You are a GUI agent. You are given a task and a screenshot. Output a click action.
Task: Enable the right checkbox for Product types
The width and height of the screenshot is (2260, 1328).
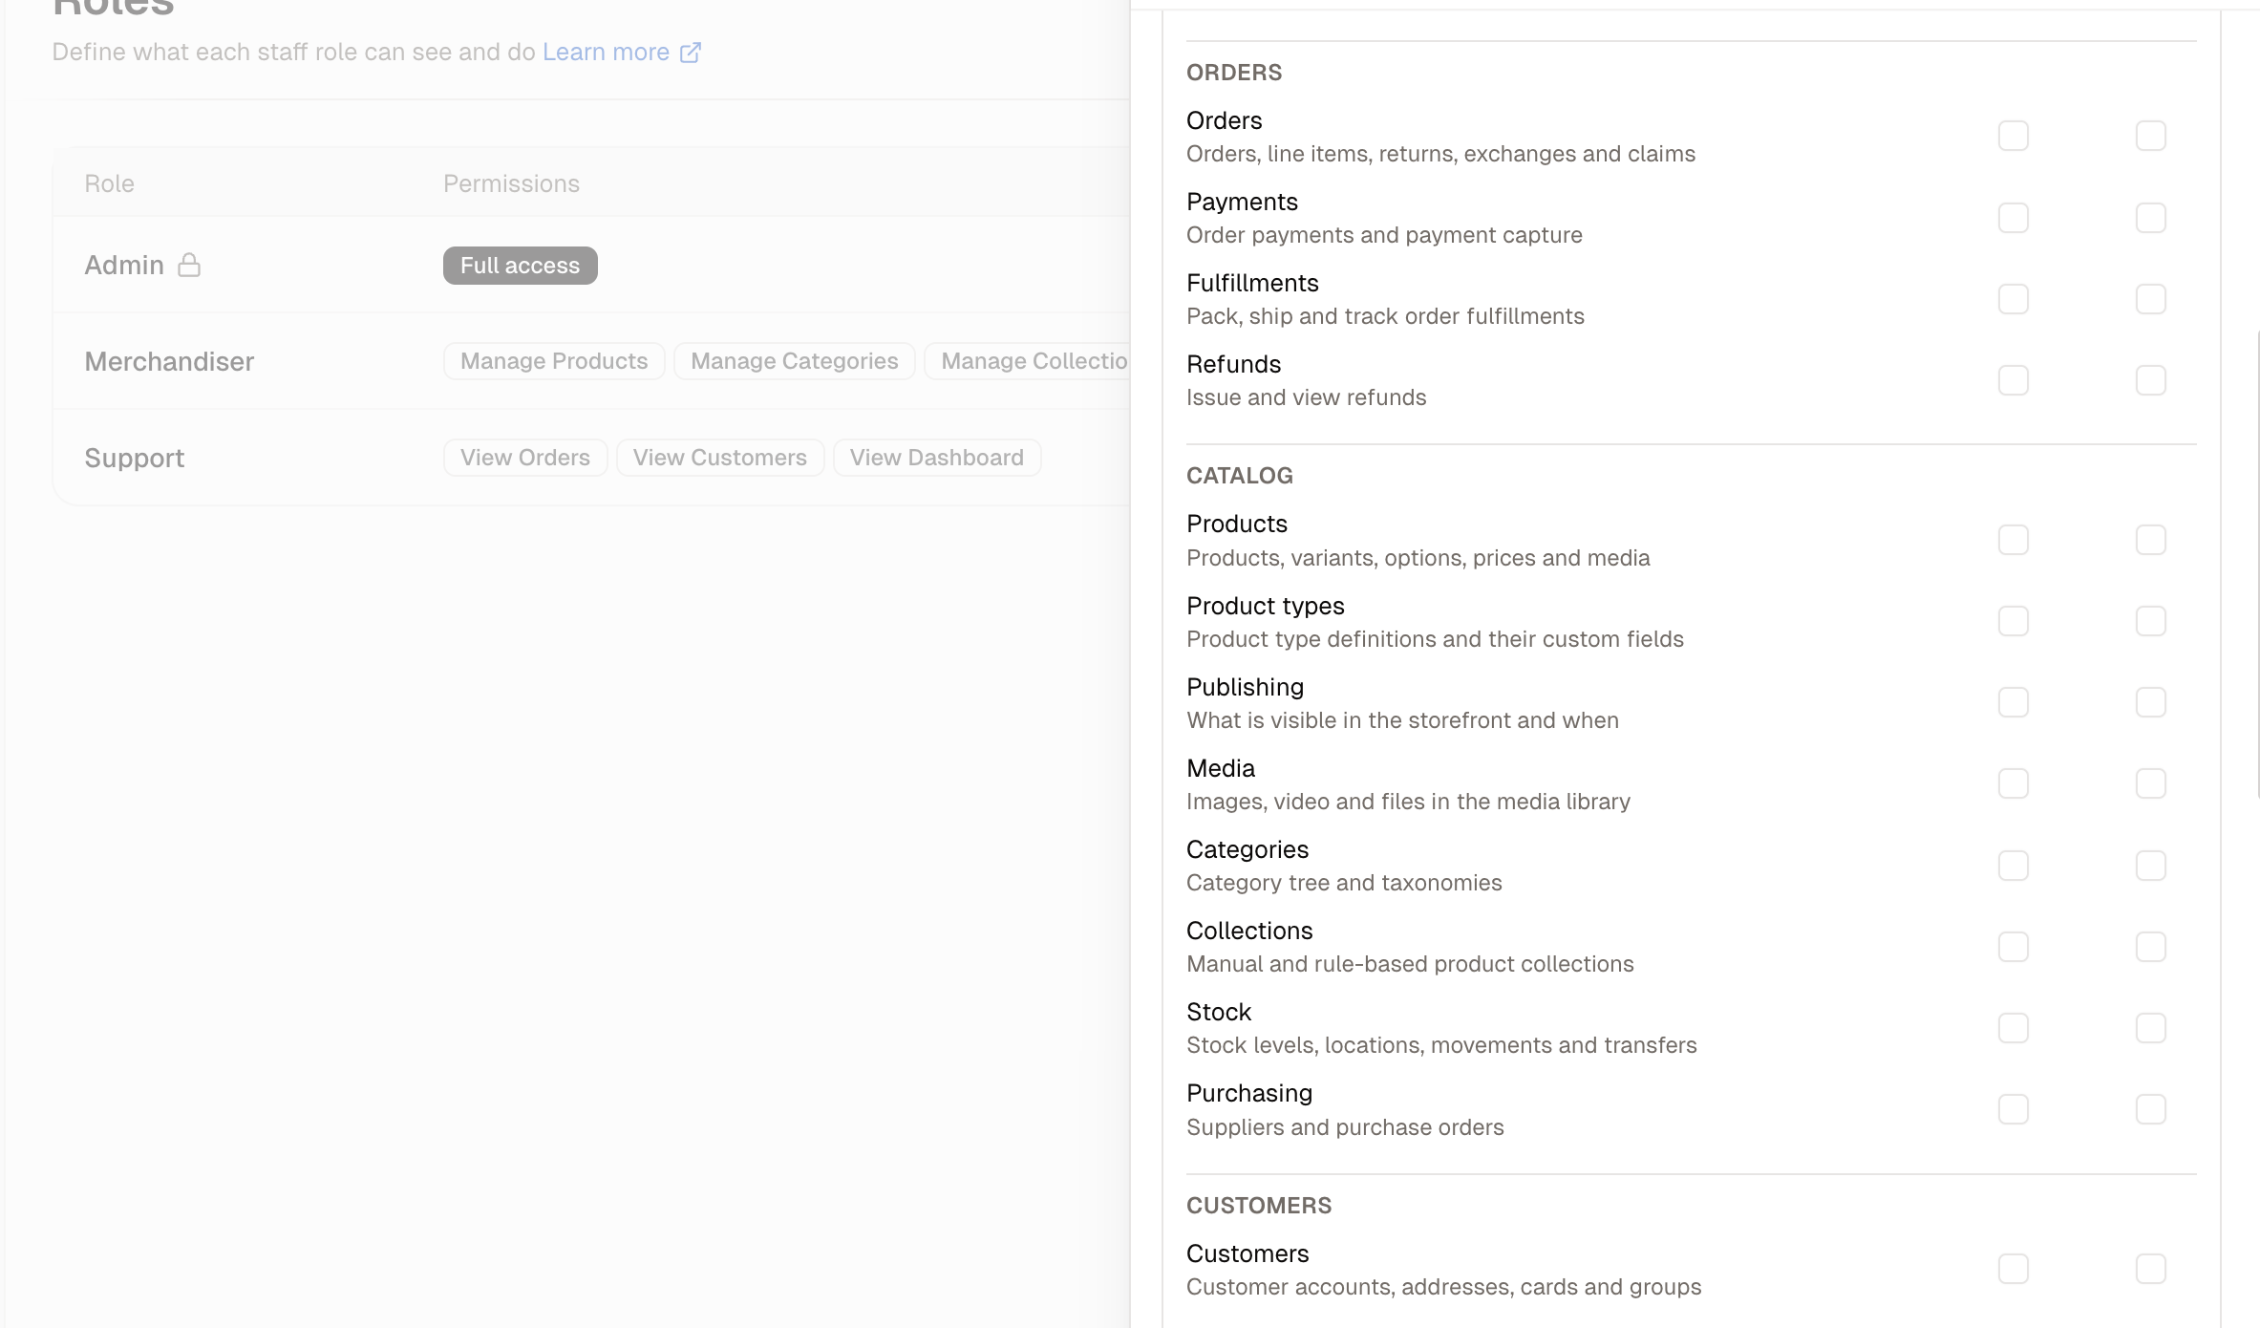coord(2151,621)
